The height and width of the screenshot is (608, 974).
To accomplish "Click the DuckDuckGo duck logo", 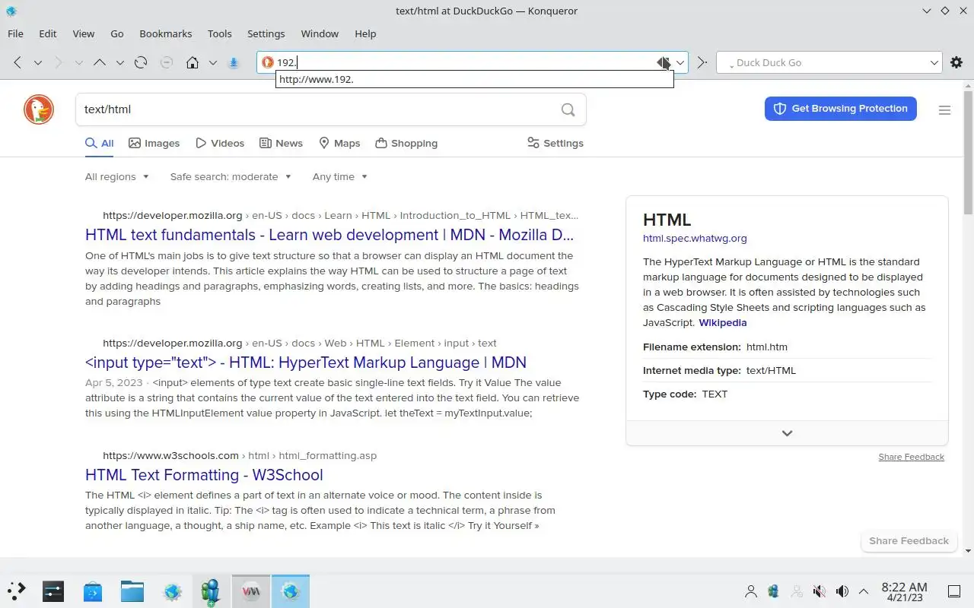I will pos(39,109).
